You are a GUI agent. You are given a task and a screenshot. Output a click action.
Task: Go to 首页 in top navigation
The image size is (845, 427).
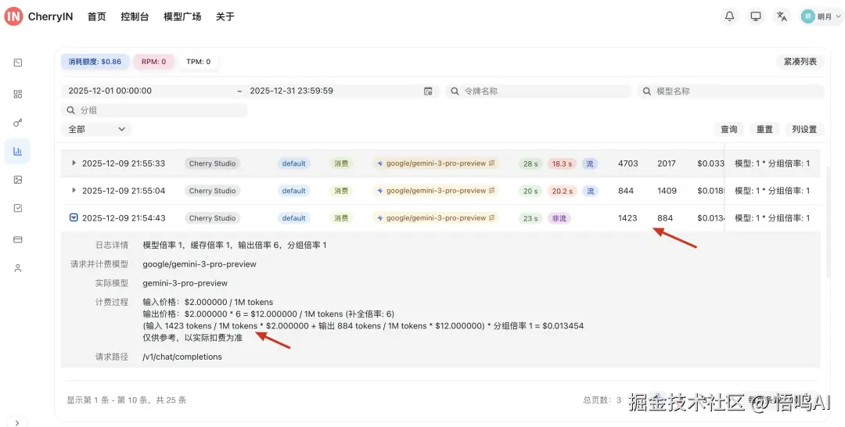[96, 16]
